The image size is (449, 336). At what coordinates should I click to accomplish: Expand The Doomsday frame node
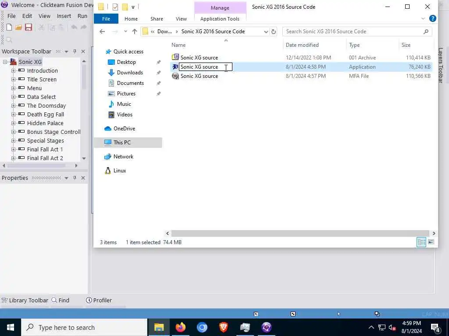click(13, 106)
